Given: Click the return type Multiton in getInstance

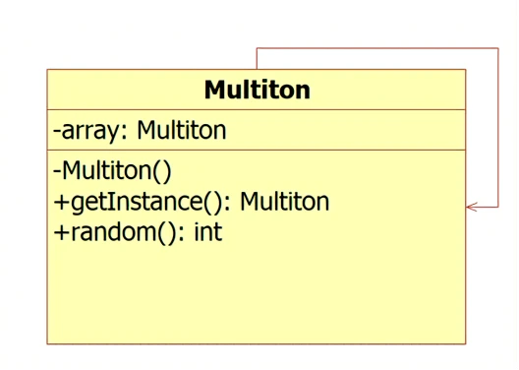Looking at the screenshot, I should (x=285, y=202).
